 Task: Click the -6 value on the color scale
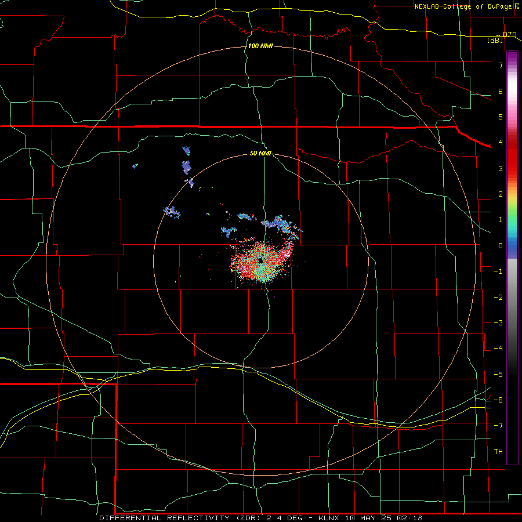pos(498,400)
